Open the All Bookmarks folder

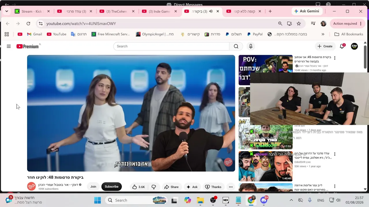pos(349,34)
